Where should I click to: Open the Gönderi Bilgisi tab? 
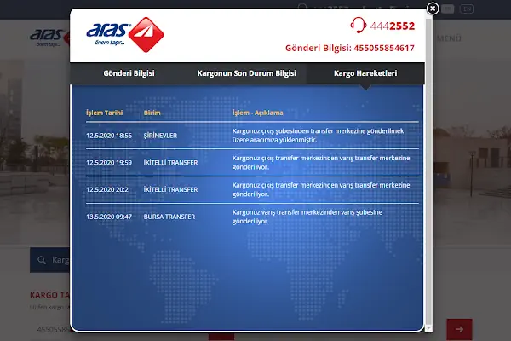[129, 73]
